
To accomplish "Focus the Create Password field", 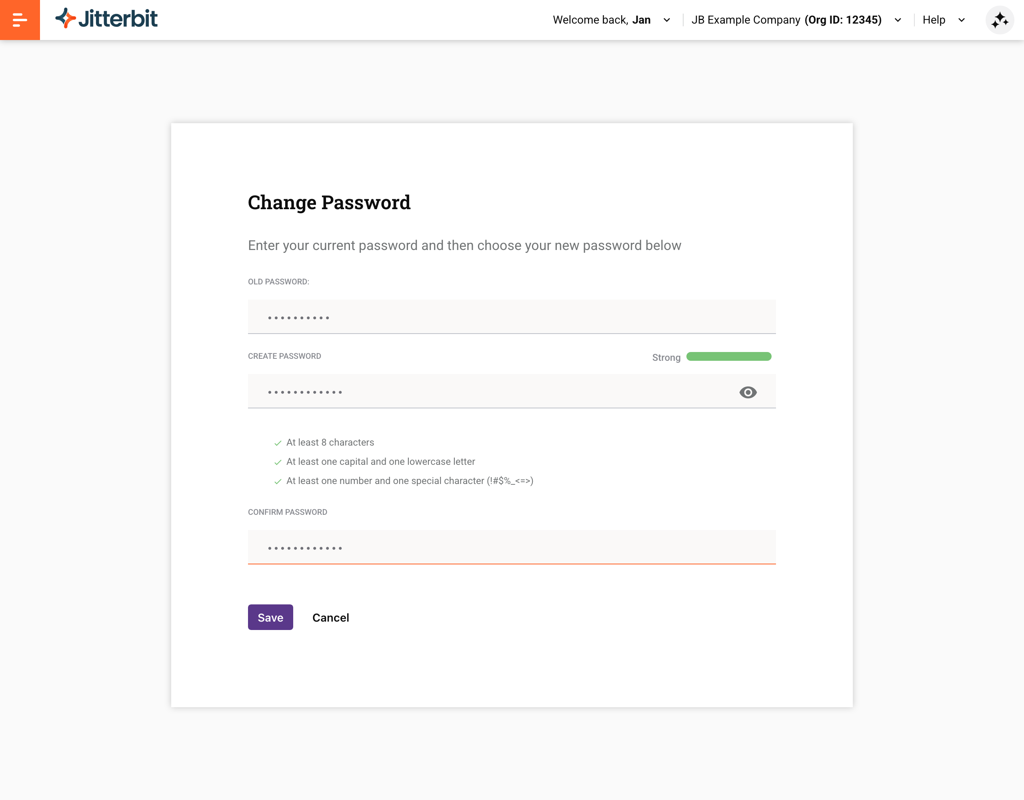I will pos(512,391).
